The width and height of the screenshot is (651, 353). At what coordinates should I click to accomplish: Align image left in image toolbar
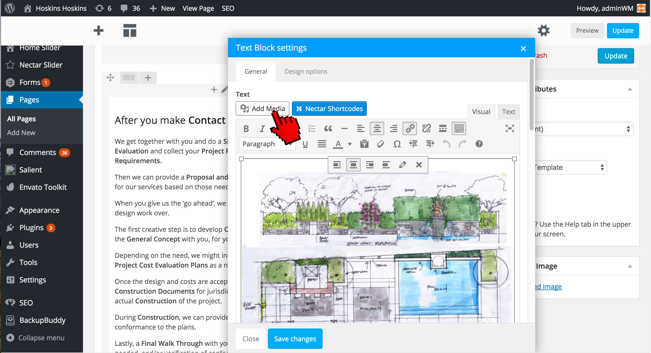coord(337,165)
